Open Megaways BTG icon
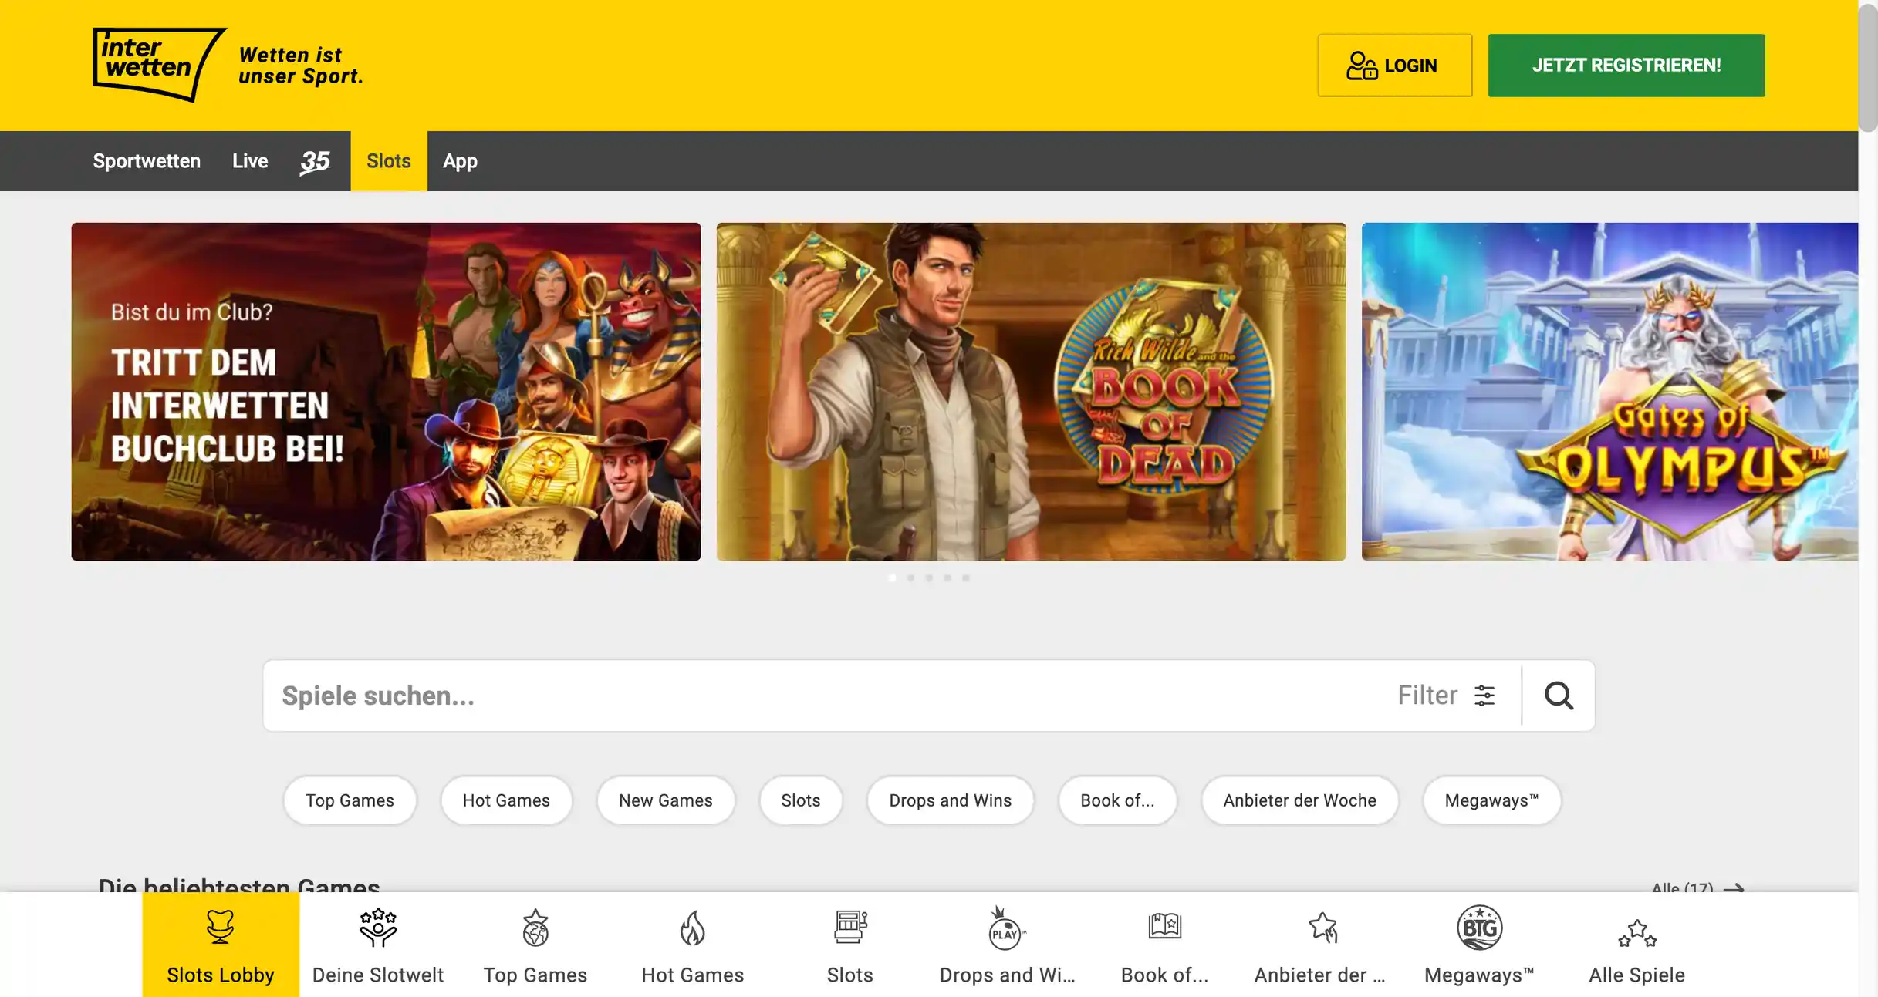 (1480, 928)
